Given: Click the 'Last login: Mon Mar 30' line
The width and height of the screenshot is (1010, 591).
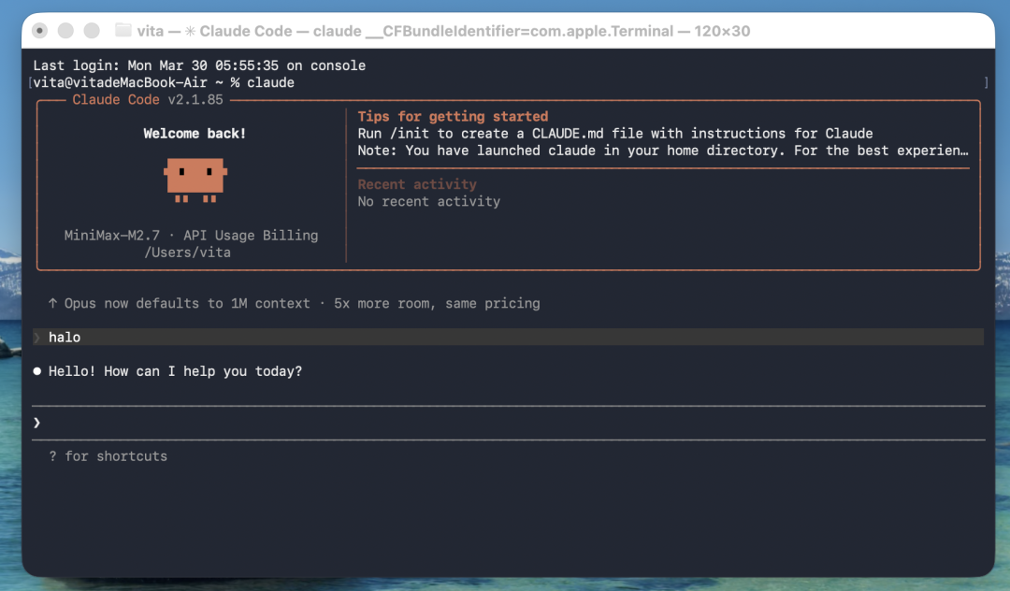Looking at the screenshot, I should tap(199, 65).
